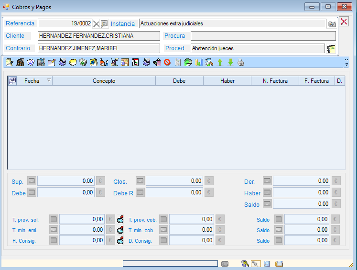Click the T. prov. sol. amount field
357x270 pixels.
tap(81, 219)
